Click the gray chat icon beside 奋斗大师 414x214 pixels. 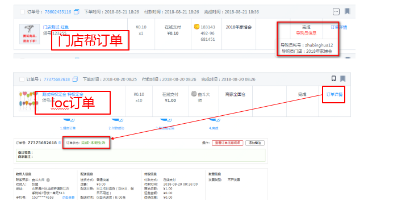(x=194, y=94)
